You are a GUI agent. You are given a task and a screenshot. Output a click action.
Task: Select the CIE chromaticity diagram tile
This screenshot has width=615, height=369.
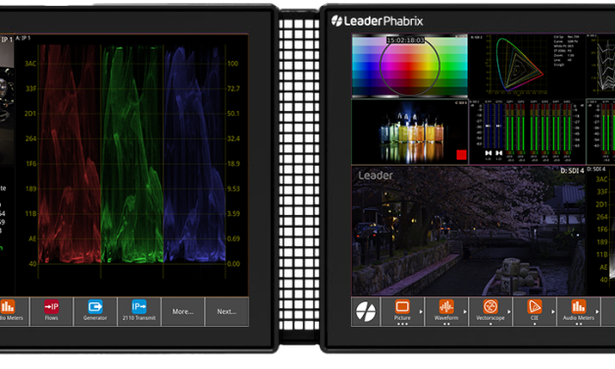(527, 66)
